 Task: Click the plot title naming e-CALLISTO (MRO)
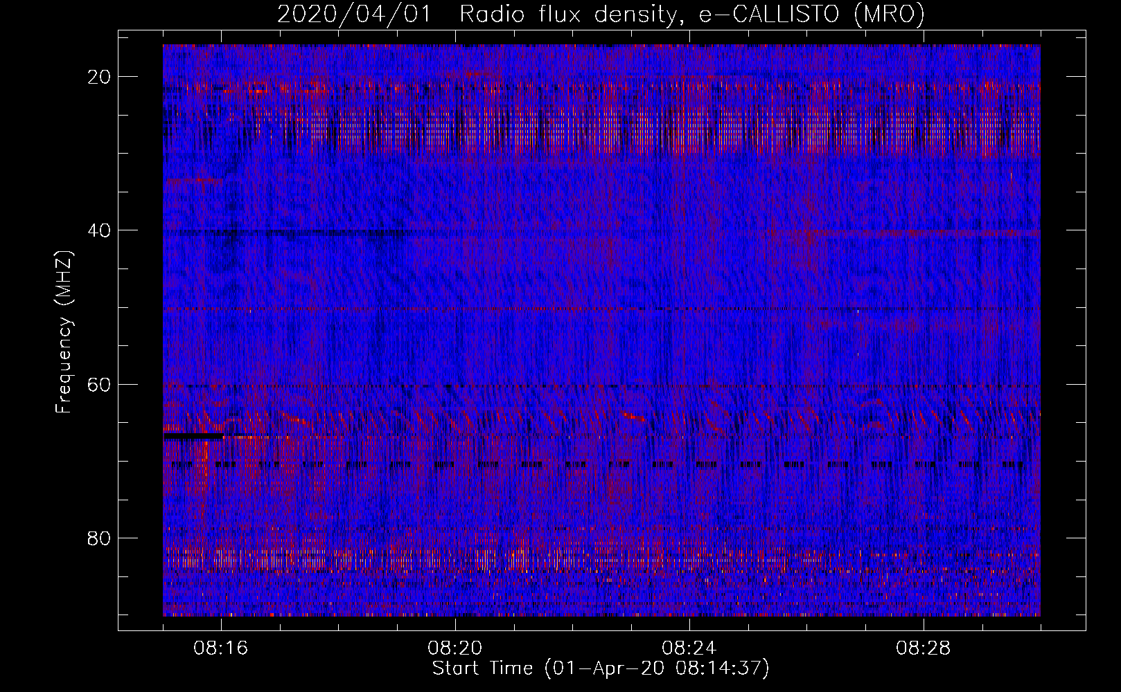601,14
